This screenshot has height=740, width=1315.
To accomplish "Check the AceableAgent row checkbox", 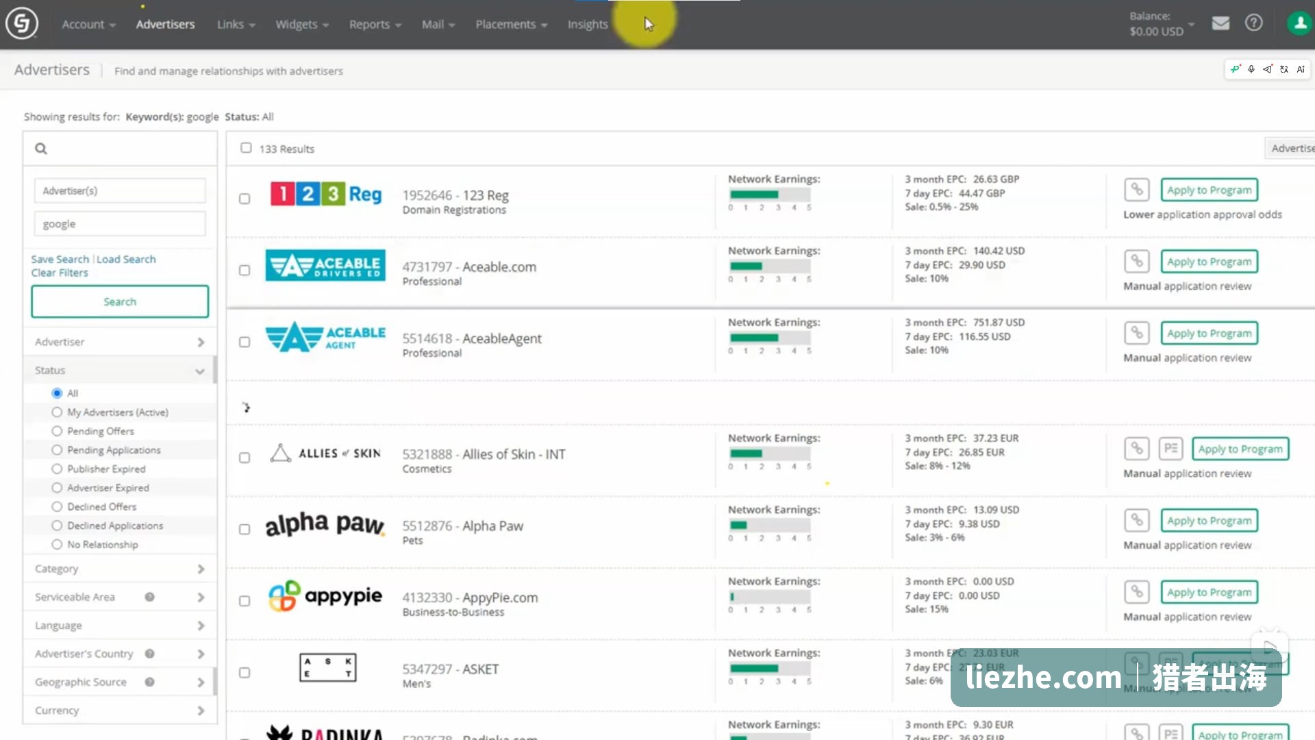I will [x=245, y=342].
